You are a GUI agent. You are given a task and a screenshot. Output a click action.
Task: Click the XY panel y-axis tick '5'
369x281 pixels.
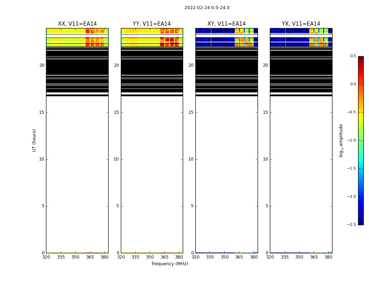pyautogui.click(x=192, y=206)
